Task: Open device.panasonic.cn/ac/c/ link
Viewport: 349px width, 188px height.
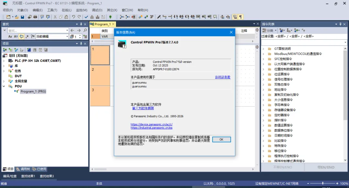Action: click(x=152, y=124)
